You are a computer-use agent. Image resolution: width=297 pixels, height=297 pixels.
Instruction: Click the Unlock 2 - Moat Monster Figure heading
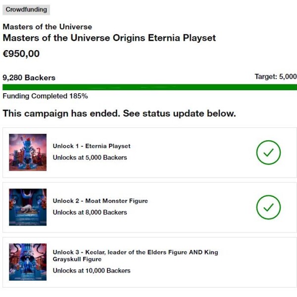point(100,201)
